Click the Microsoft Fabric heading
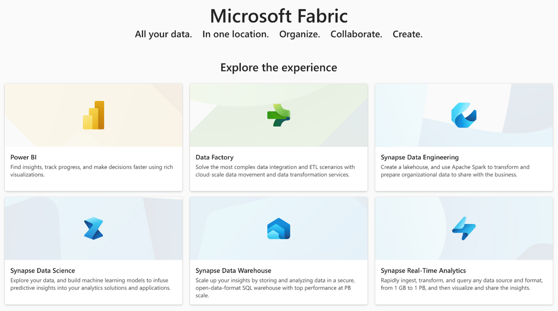558x311 pixels. 279,16
